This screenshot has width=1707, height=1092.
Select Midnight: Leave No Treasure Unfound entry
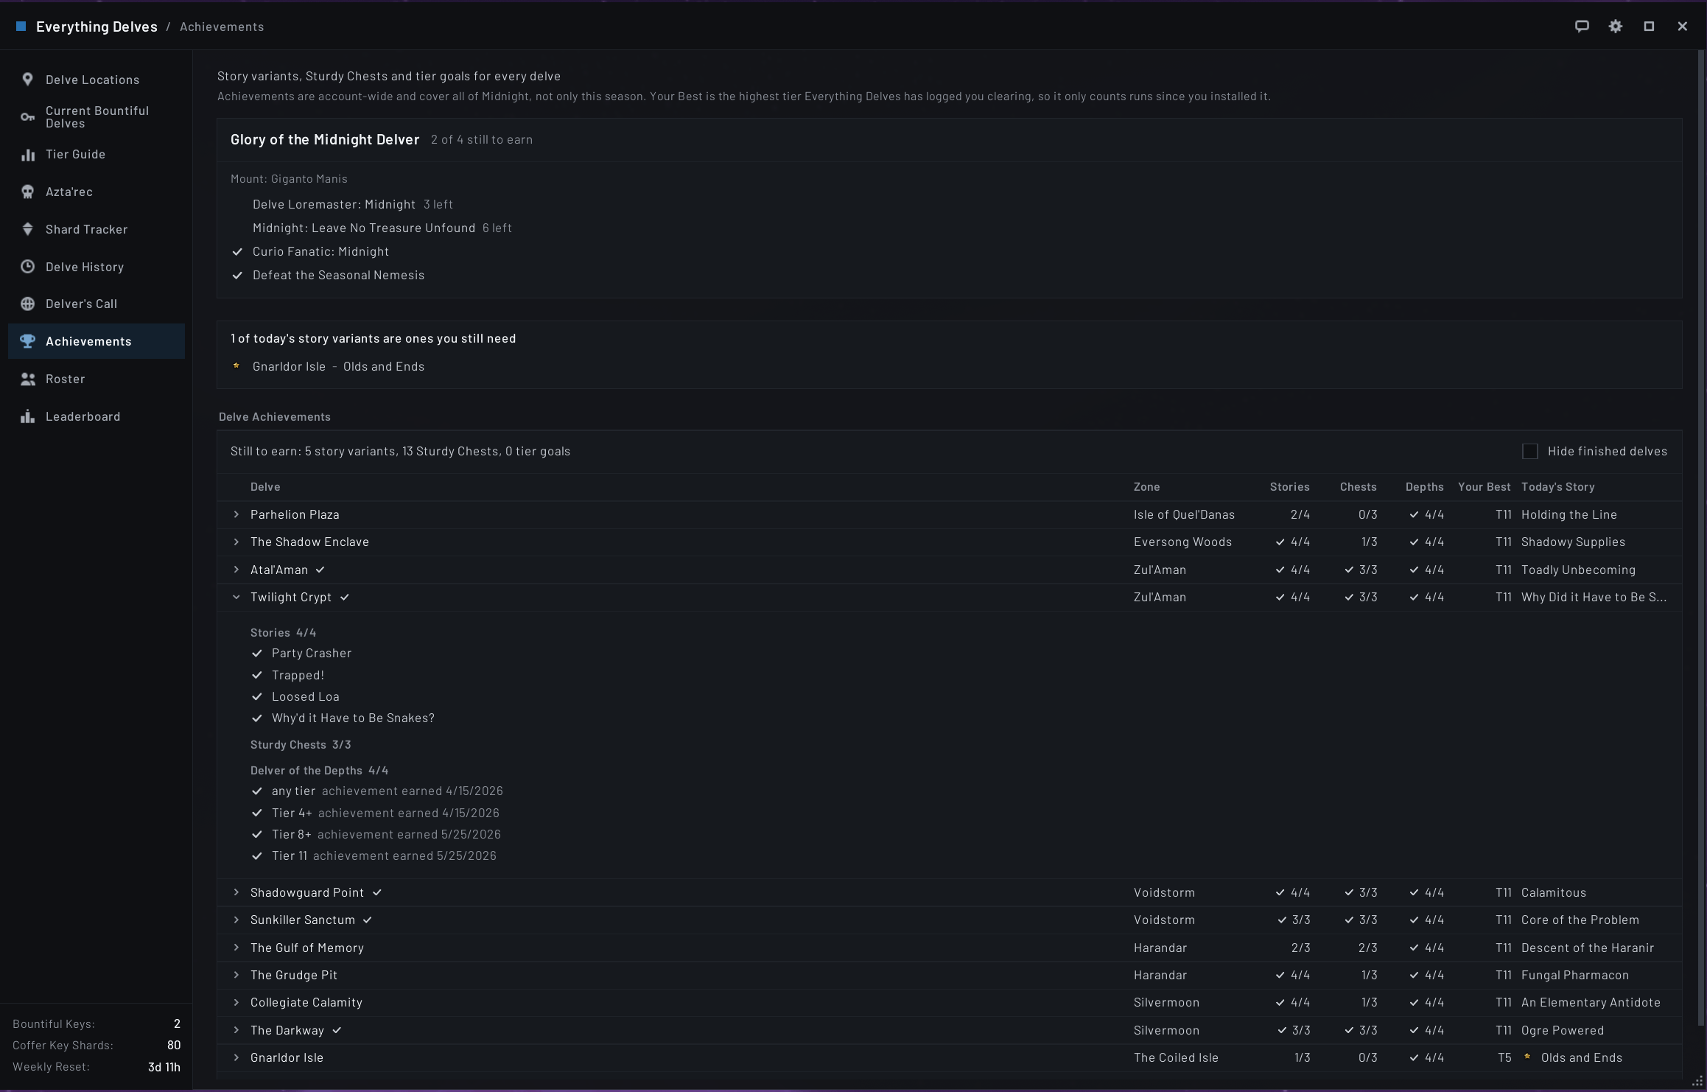point(364,228)
